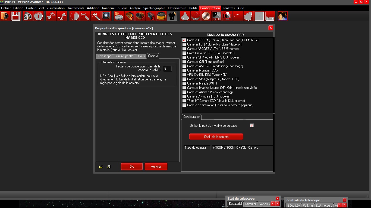
Task: Click the zoom-in magnifier toolbar icon
Action: pyautogui.click(x=106, y=16)
